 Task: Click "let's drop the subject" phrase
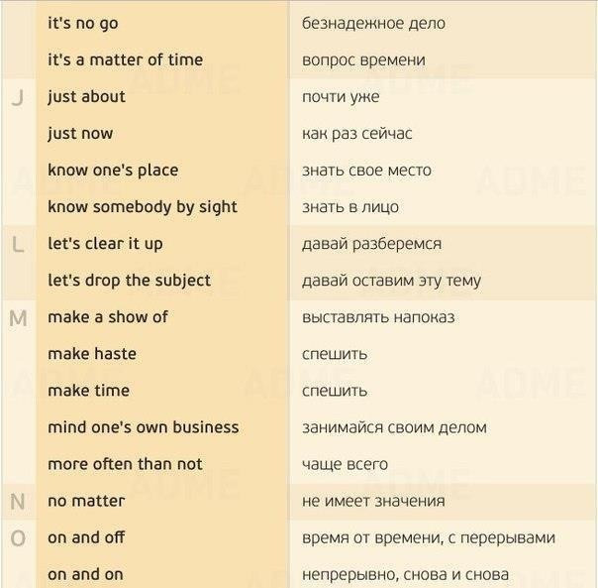tap(129, 281)
